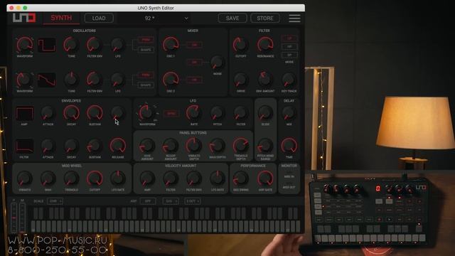Toggle oscillator 1 PWM button
The image size is (455, 256).
[146, 40]
